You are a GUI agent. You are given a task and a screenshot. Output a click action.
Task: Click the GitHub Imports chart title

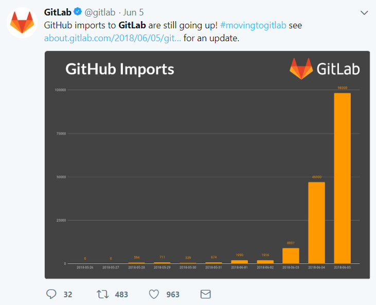(x=120, y=69)
